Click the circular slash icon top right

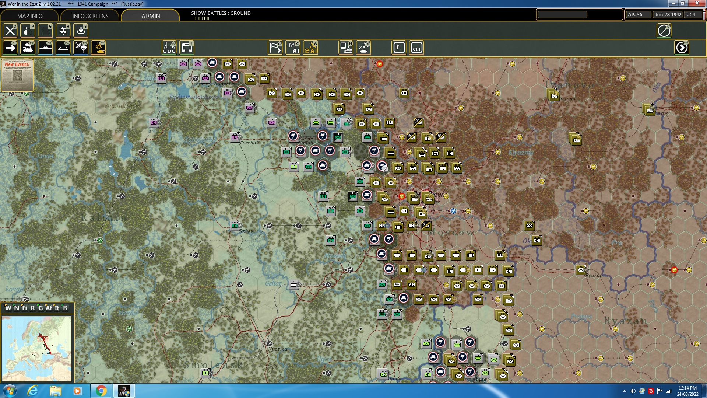coord(664,31)
